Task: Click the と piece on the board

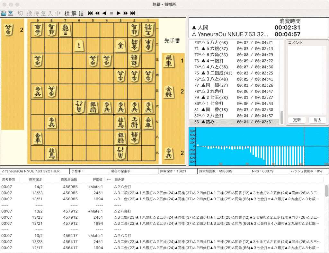Action: [79, 45]
